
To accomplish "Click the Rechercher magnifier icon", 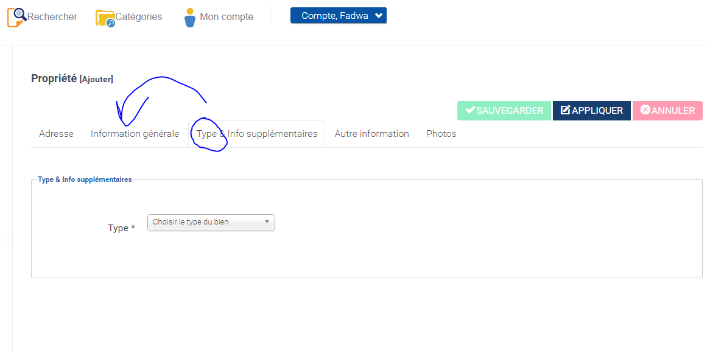I will tap(17, 18).
